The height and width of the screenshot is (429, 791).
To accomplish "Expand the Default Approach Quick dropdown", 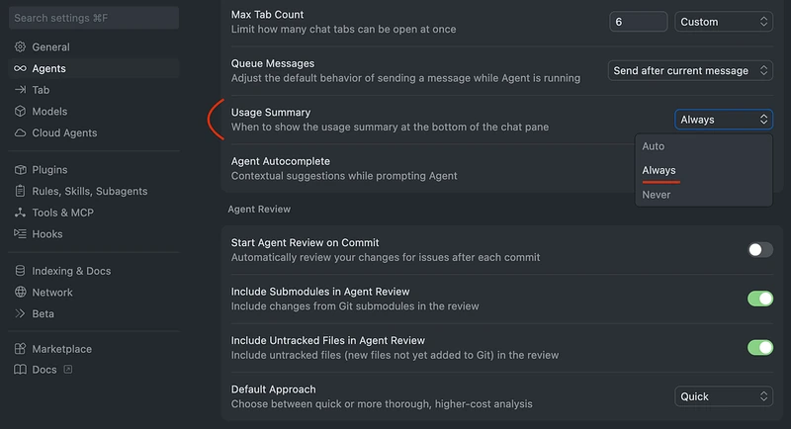I will point(724,396).
